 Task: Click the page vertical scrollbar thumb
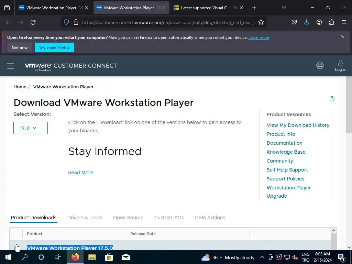click(x=349, y=105)
